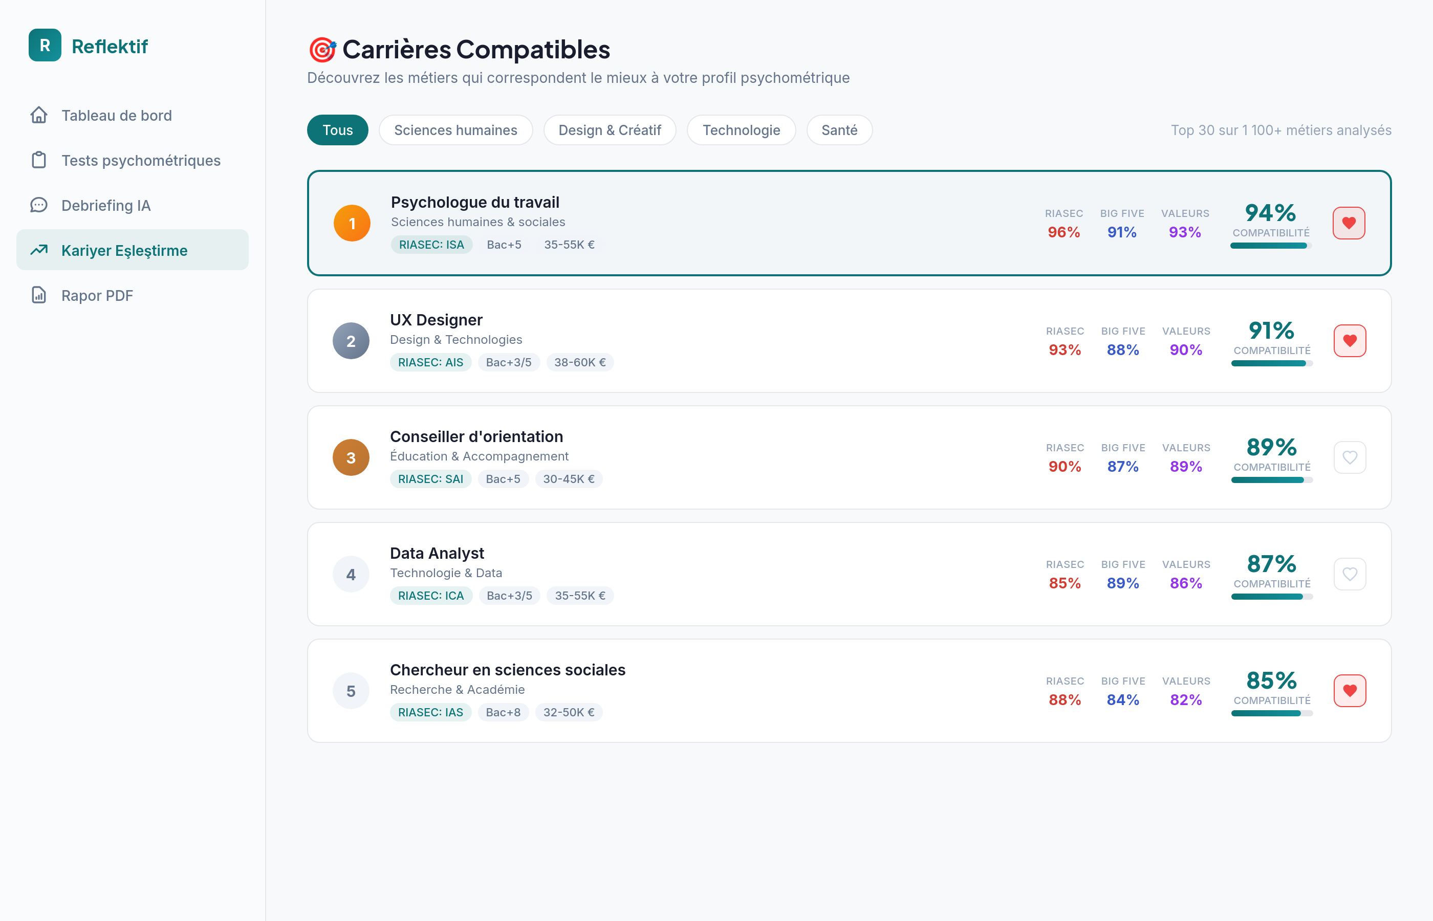Open Debriefing IA chat bubble icon

click(39, 205)
